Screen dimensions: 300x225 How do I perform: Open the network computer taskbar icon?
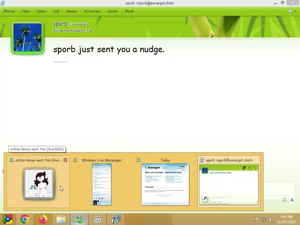[x=116, y=219]
